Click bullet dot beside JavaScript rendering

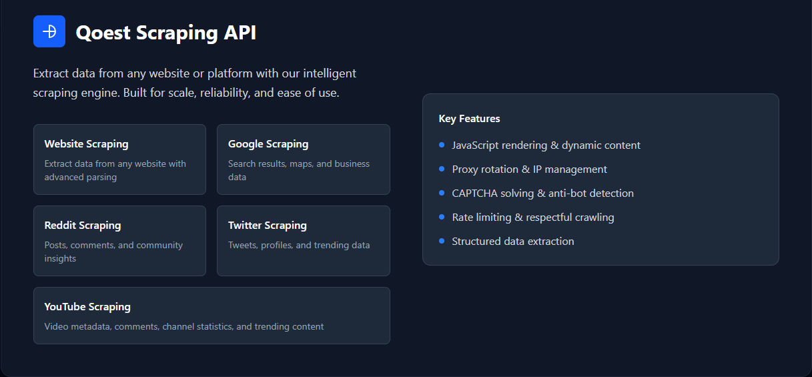pyautogui.click(x=442, y=145)
